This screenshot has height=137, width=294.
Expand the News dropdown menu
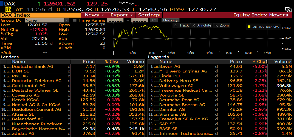[x=94, y=15]
